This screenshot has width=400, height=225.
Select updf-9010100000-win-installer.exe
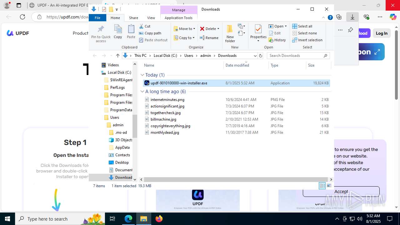236,83
